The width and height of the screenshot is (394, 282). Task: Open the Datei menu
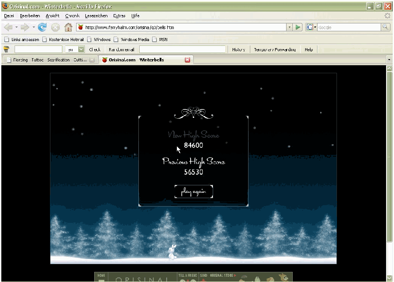[9, 16]
